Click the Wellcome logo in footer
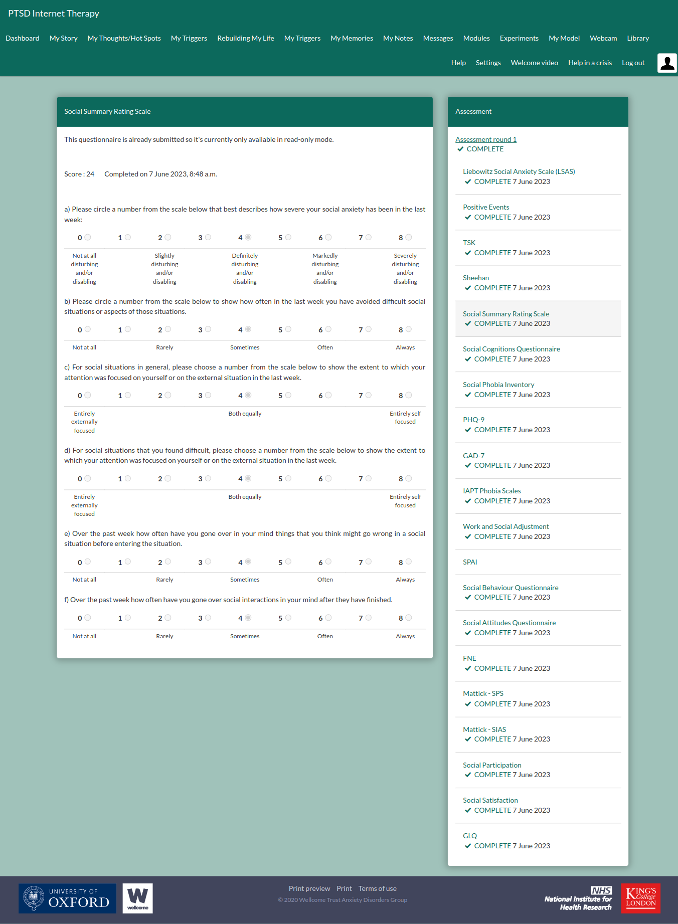678x924 pixels. (137, 898)
